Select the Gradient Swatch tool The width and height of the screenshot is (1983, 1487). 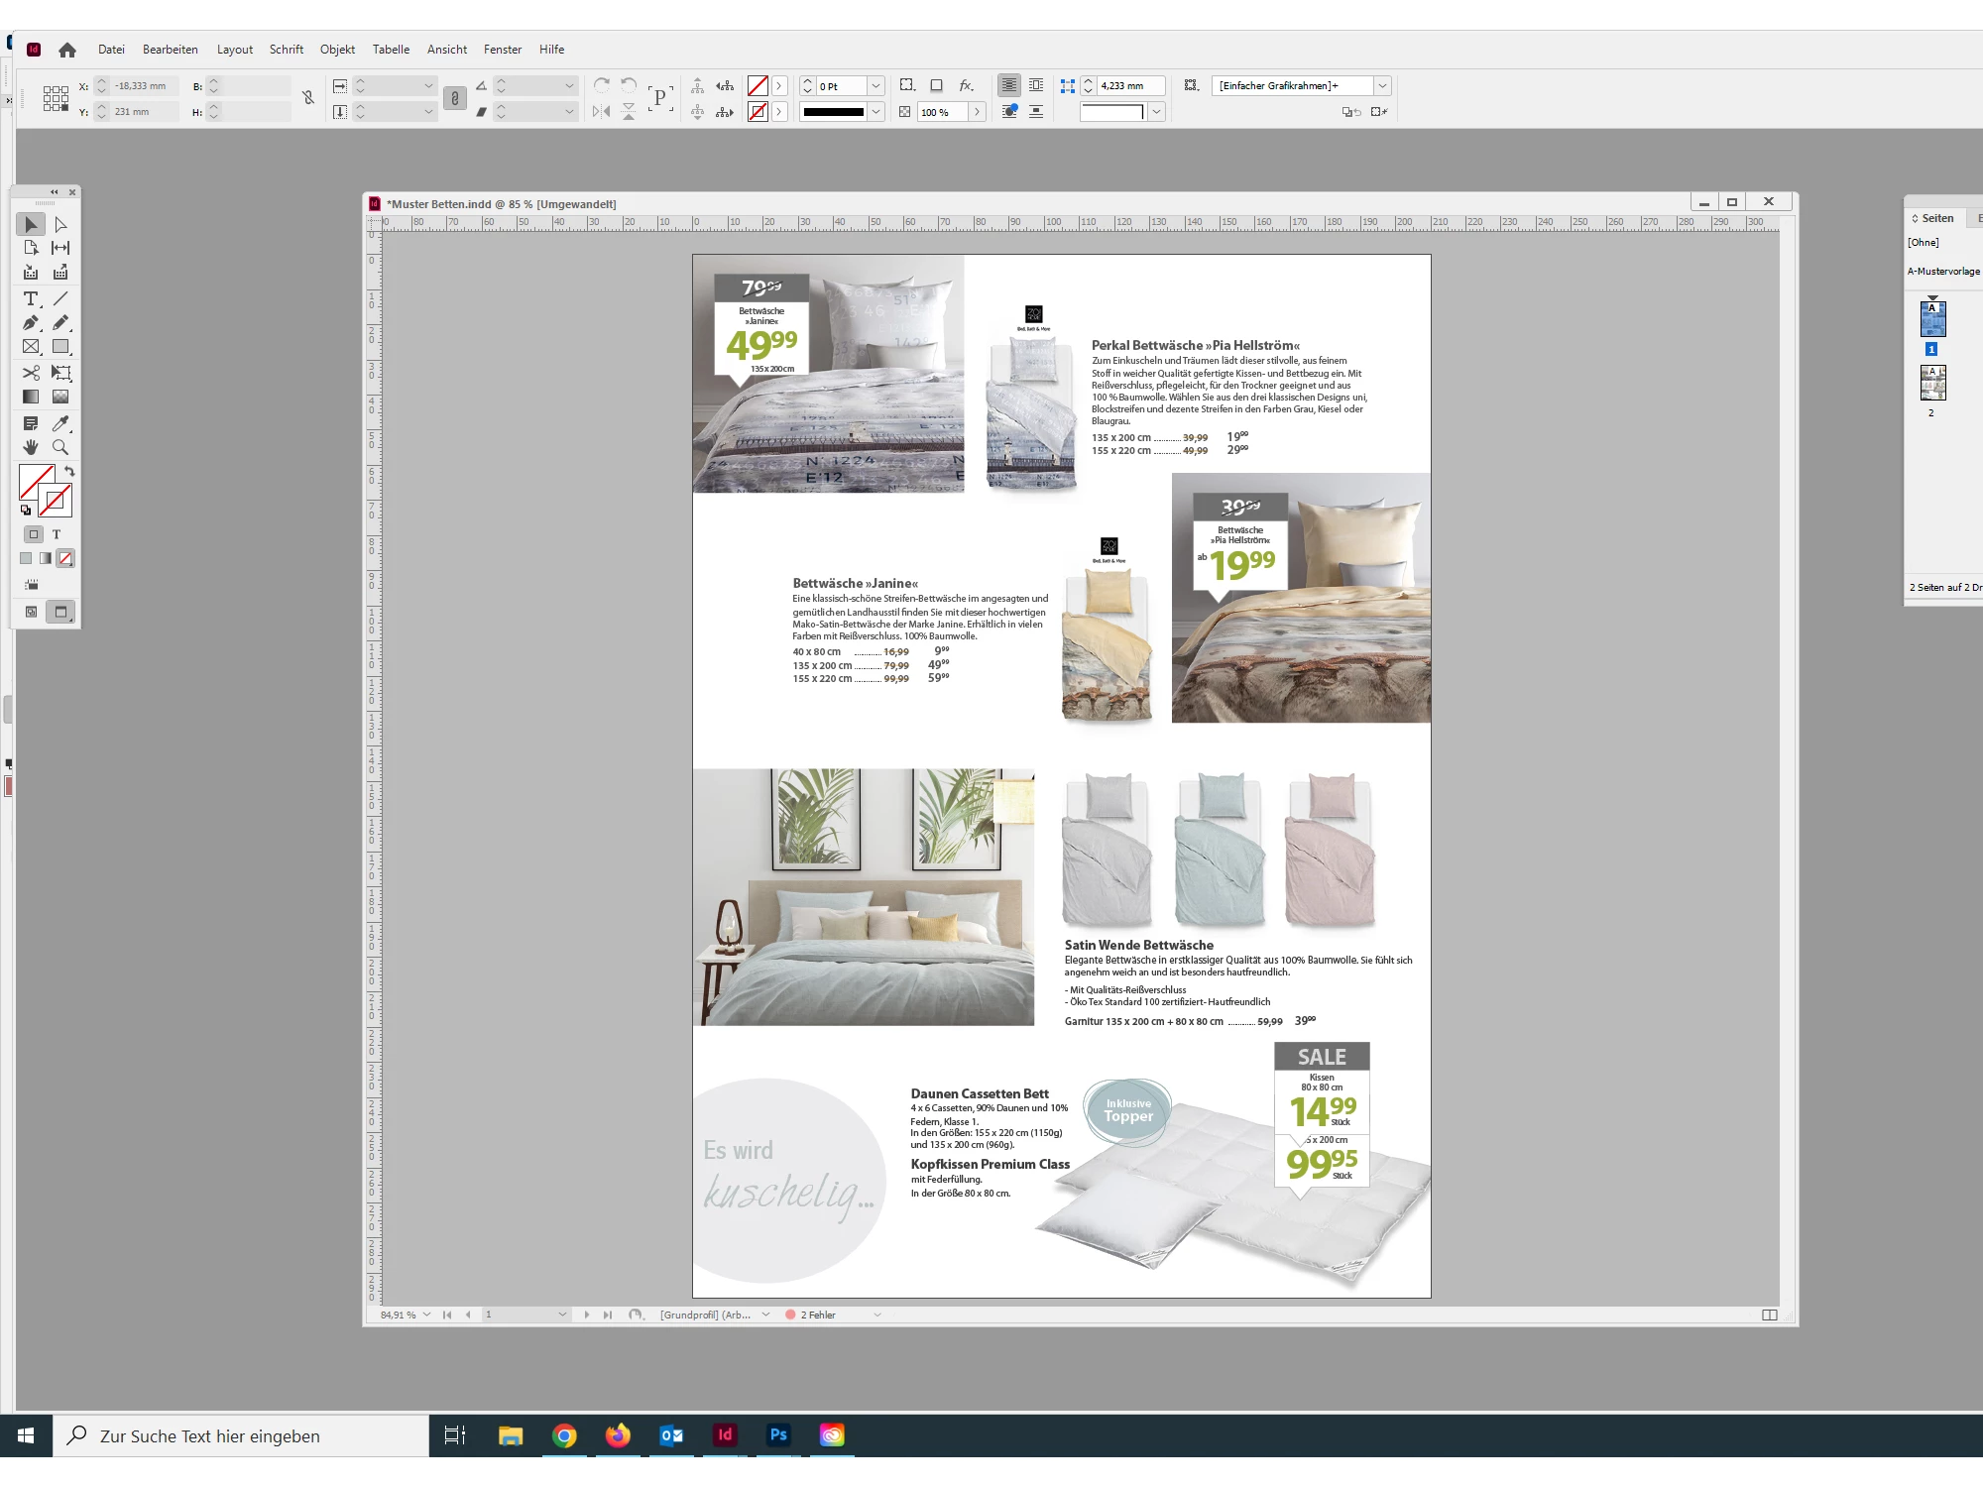tap(31, 397)
